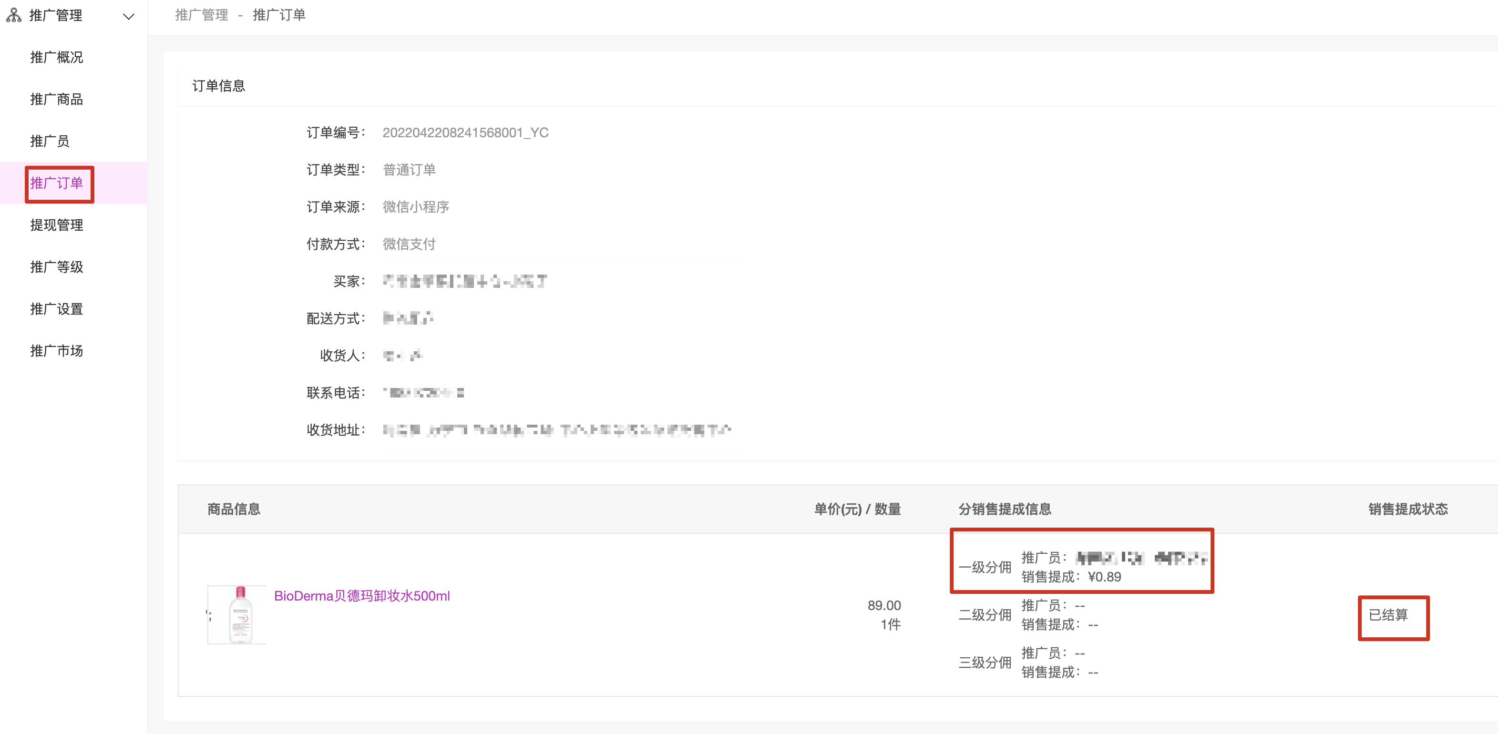The width and height of the screenshot is (1498, 734).
Task: Open 提现管理 page
Action: tap(56, 225)
